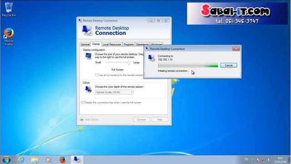The image size is (291, 164).
Task: Click the Remote Desktop Connection banner computer icon
Action: coord(87,31)
